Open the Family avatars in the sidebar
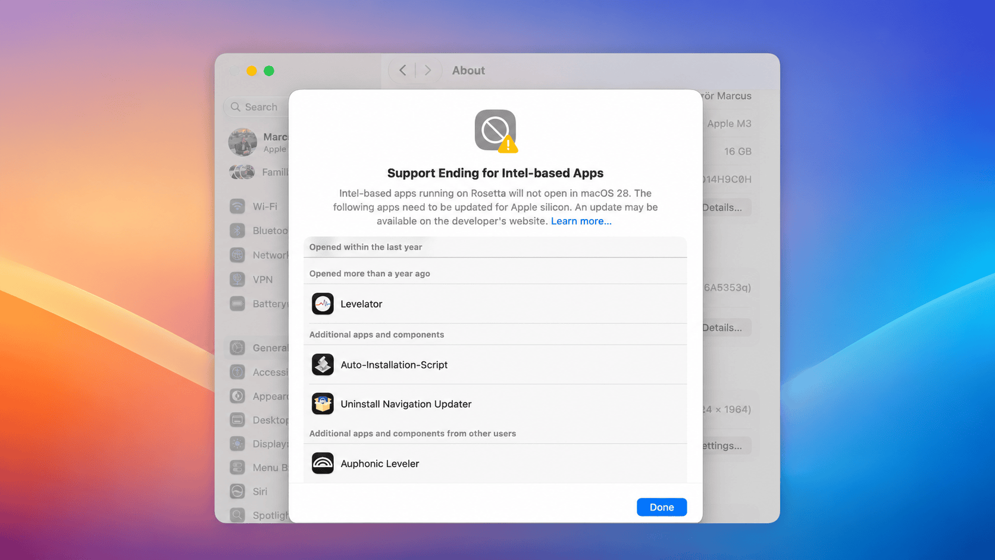 [x=242, y=173]
